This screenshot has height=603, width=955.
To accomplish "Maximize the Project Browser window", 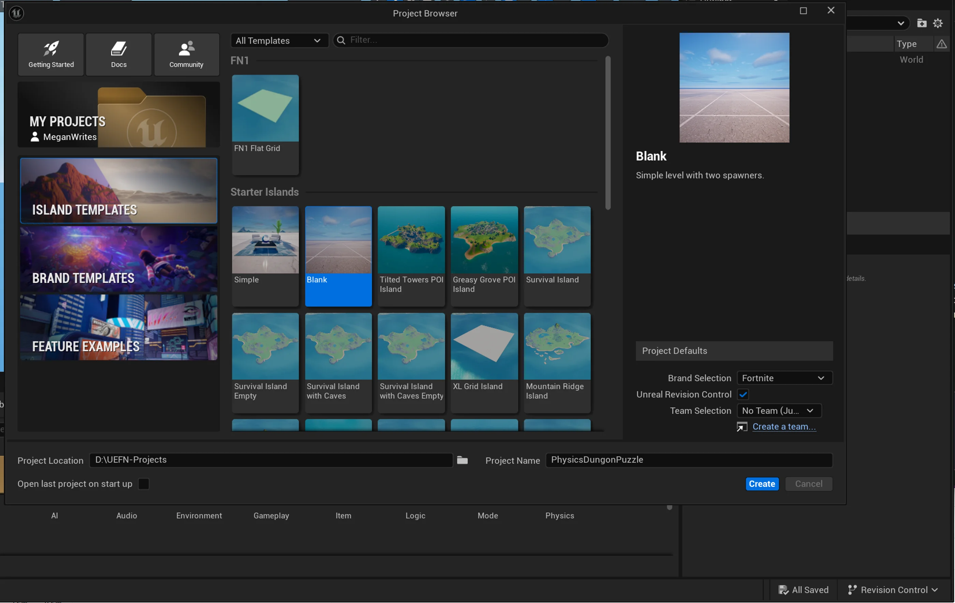I will pos(803,11).
